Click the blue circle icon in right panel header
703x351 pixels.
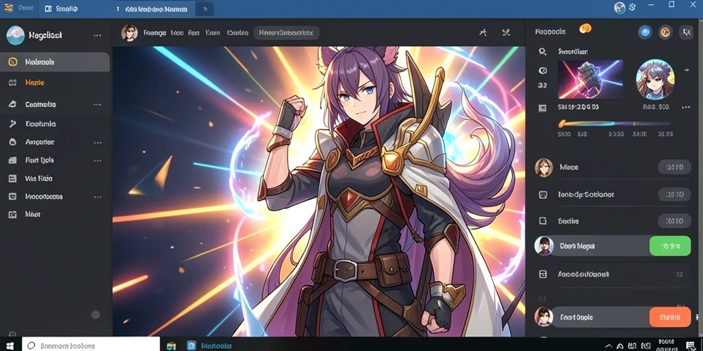pyautogui.click(x=645, y=32)
